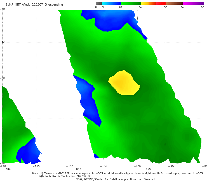Click the latitude label '-45'
The height and width of the screenshot is (181, 207).
3,42
